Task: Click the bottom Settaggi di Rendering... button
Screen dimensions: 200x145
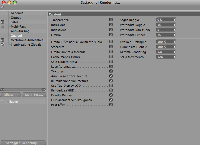Action: click(x=23, y=143)
